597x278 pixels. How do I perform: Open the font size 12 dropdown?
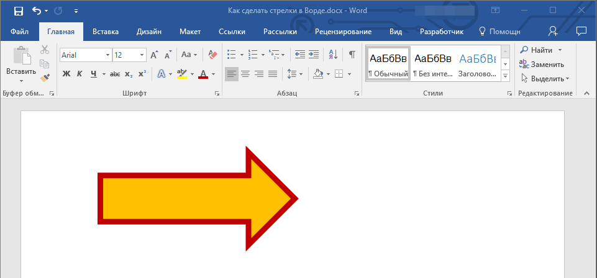pos(143,55)
